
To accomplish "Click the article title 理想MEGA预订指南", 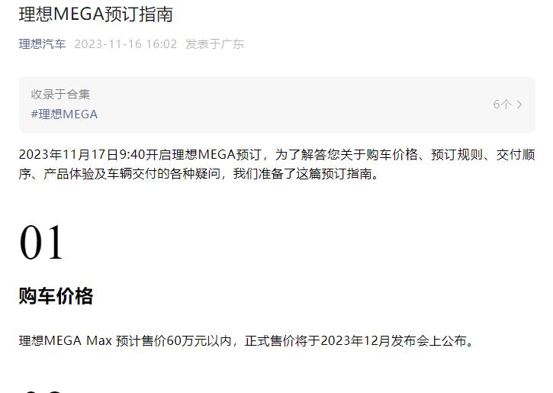I will click(x=96, y=14).
